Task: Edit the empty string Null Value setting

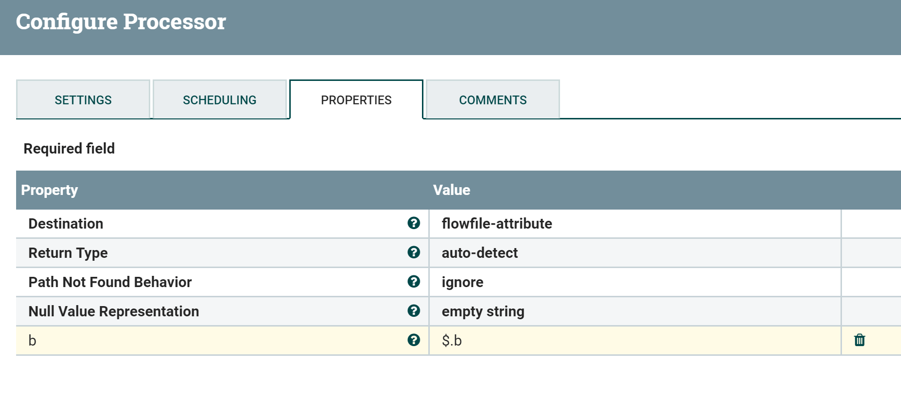Action: (483, 311)
